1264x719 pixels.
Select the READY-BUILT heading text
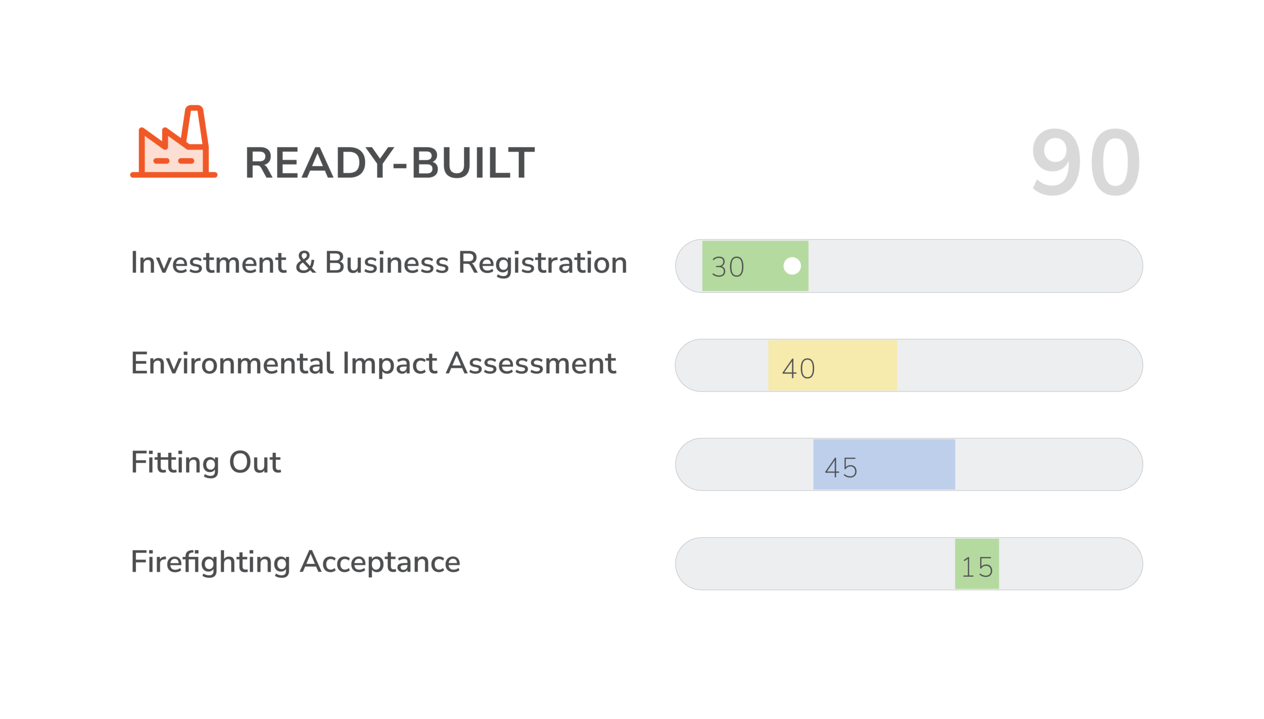[x=390, y=163]
